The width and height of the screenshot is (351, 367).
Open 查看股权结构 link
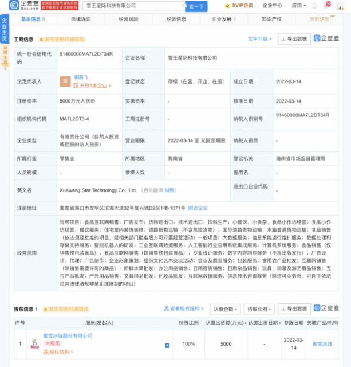[184, 309]
